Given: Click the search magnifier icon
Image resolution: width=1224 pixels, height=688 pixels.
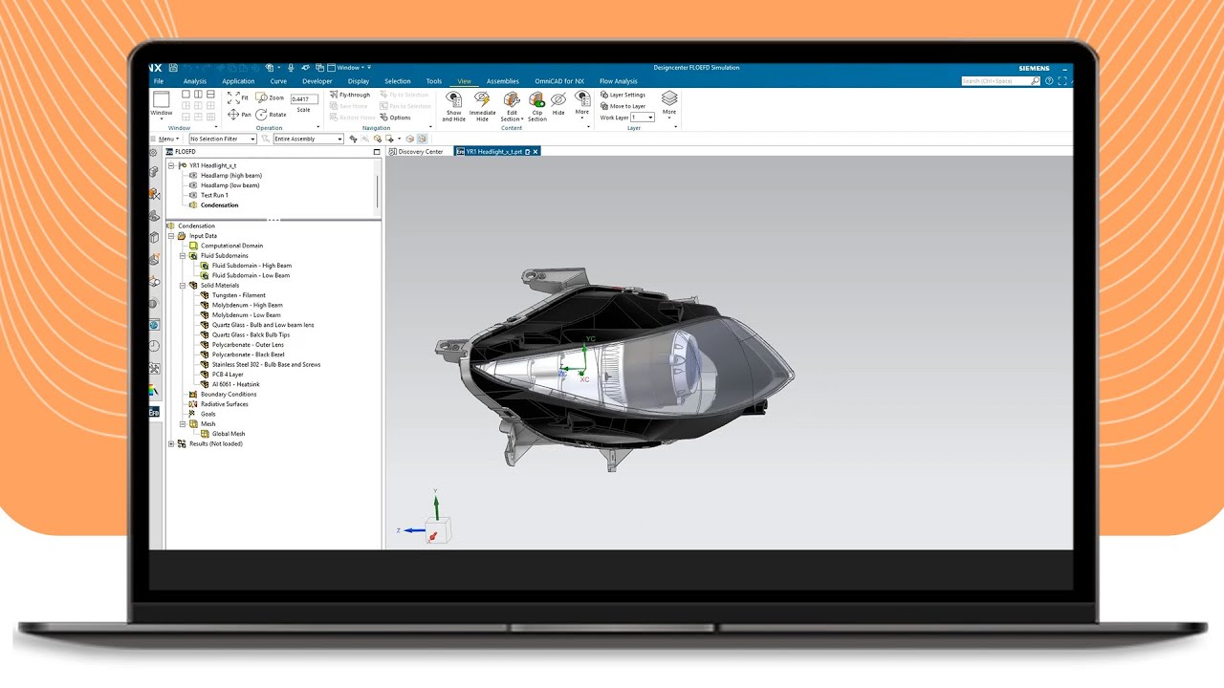Looking at the screenshot, I should 1035,81.
